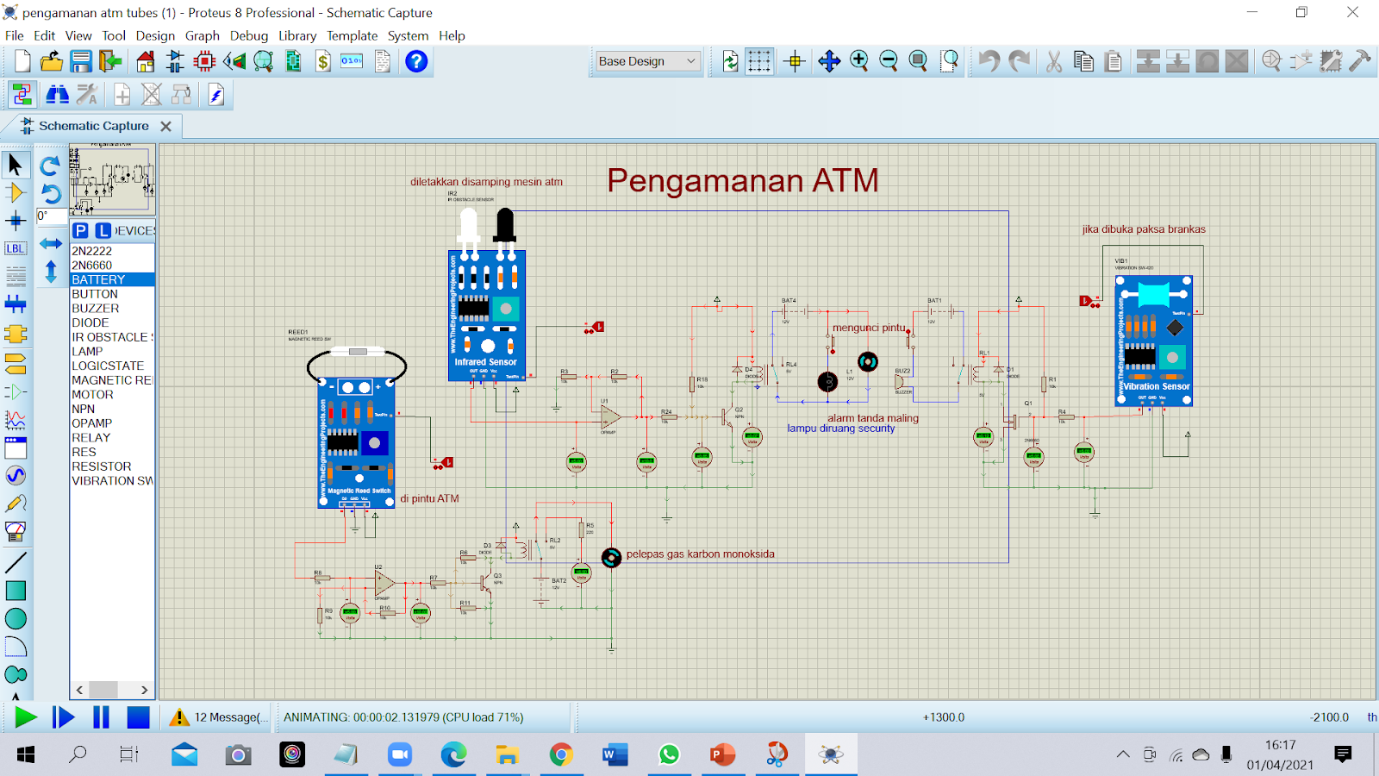
Task: Redraw the display with refresh icon
Action: tap(730, 61)
